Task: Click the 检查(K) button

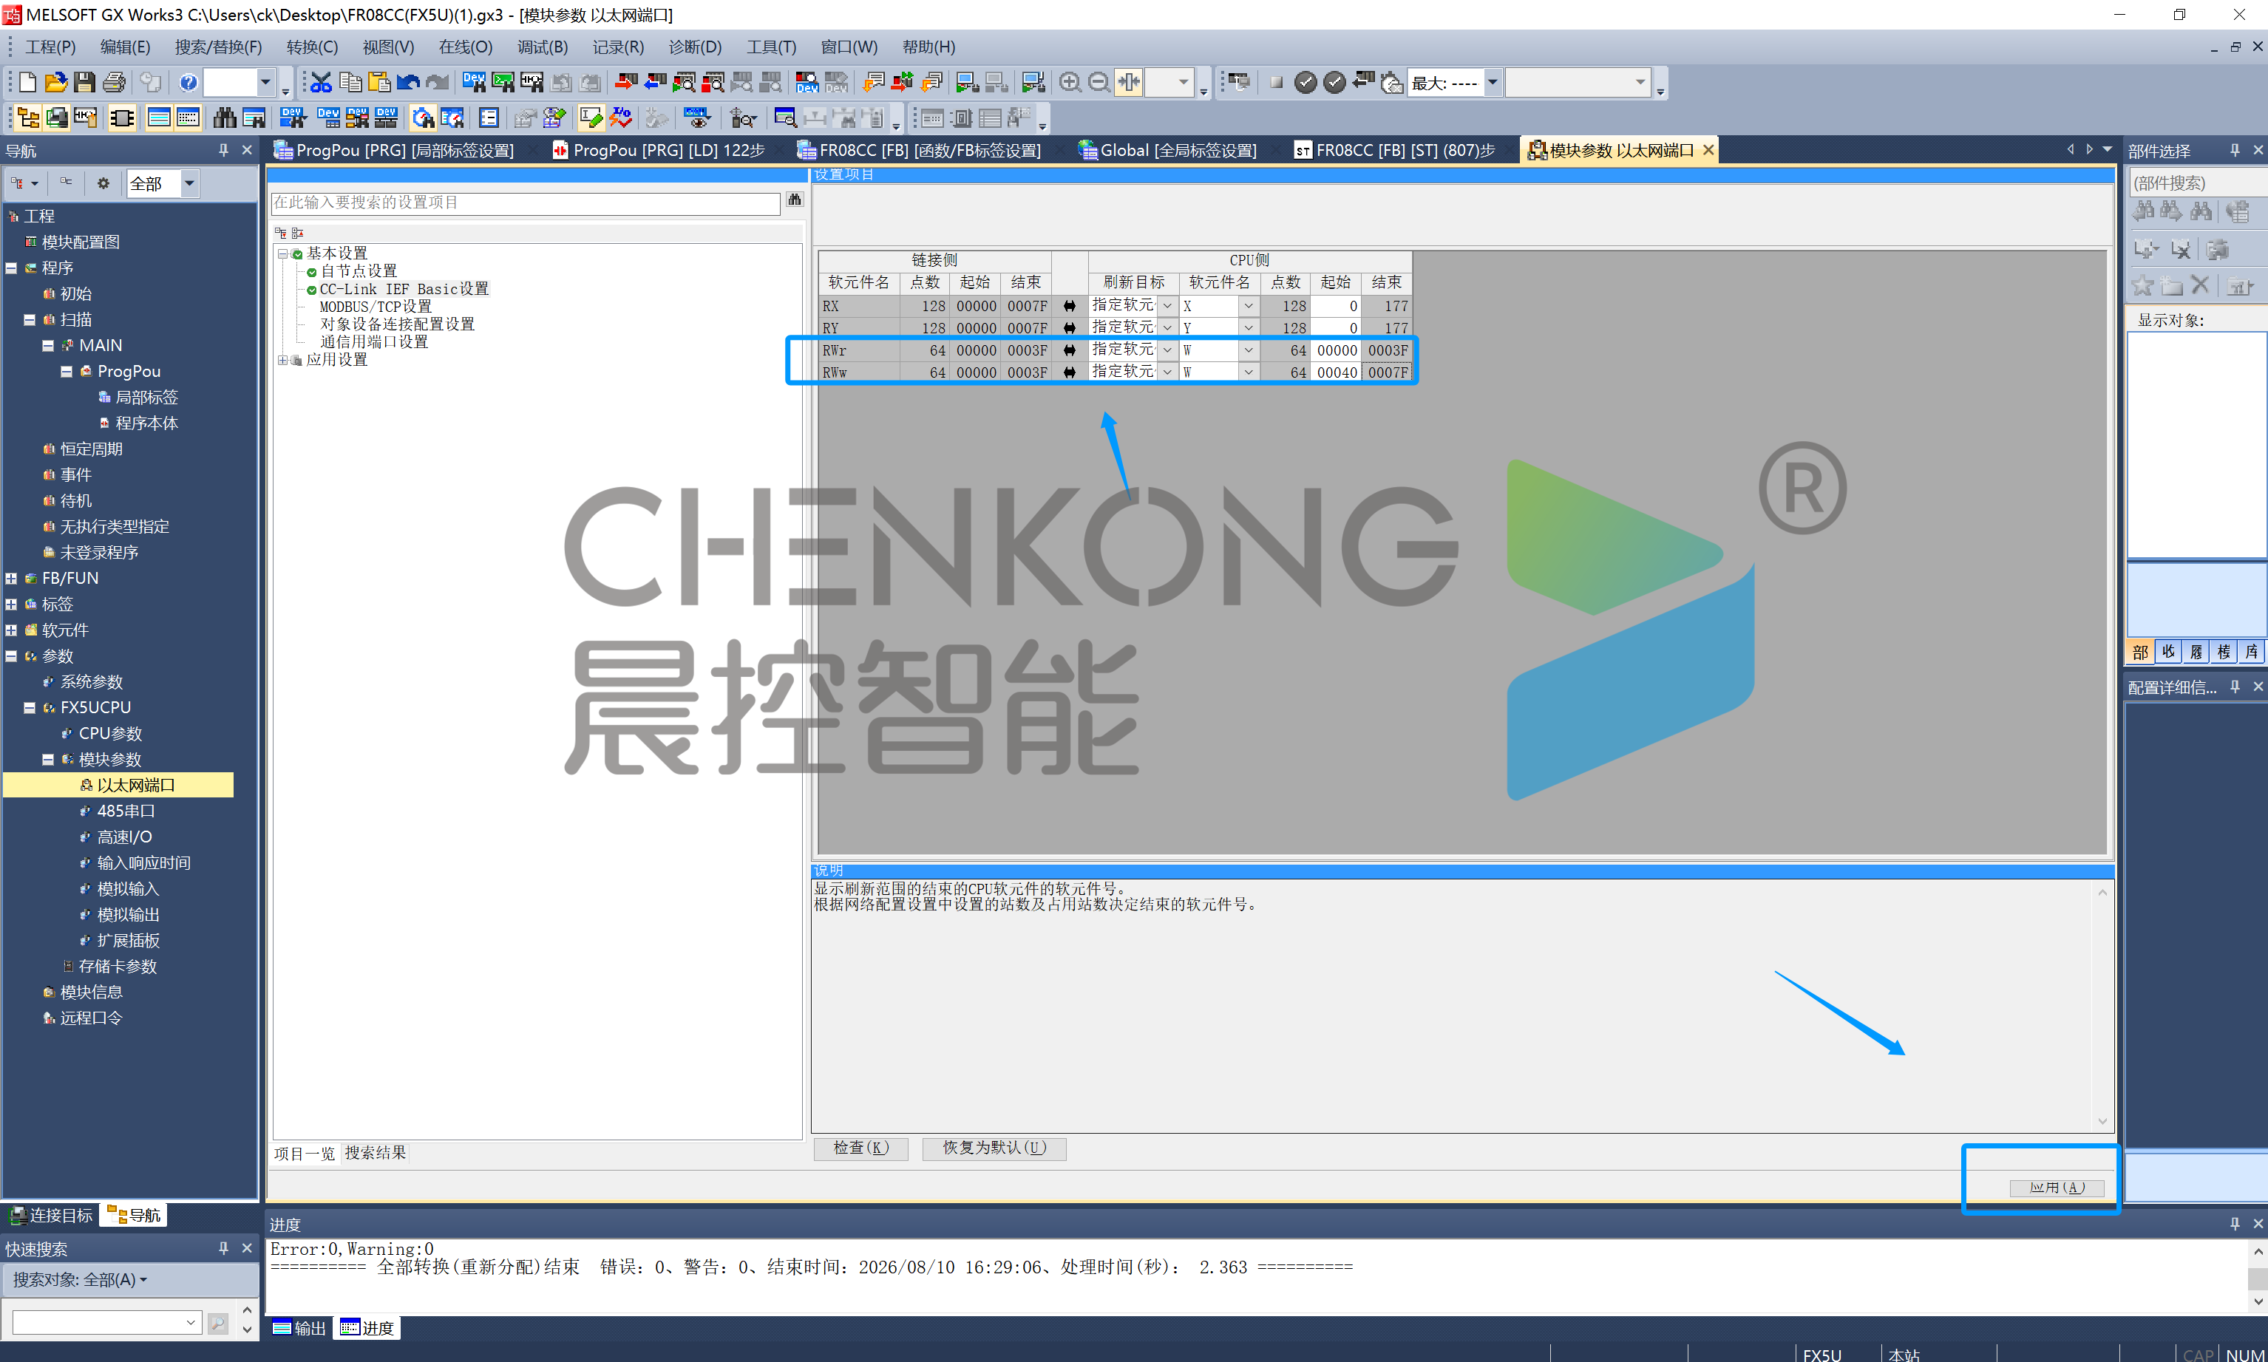Action: (x=861, y=1148)
